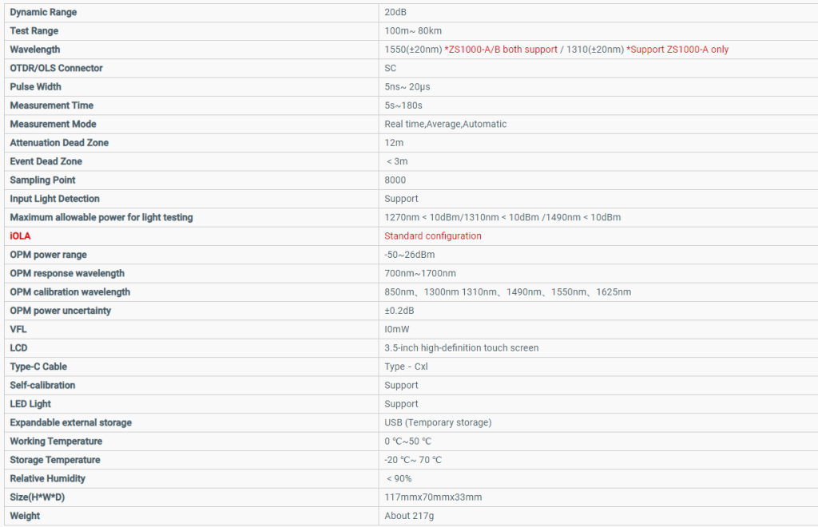Click the red Standard configuration text

(x=433, y=236)
